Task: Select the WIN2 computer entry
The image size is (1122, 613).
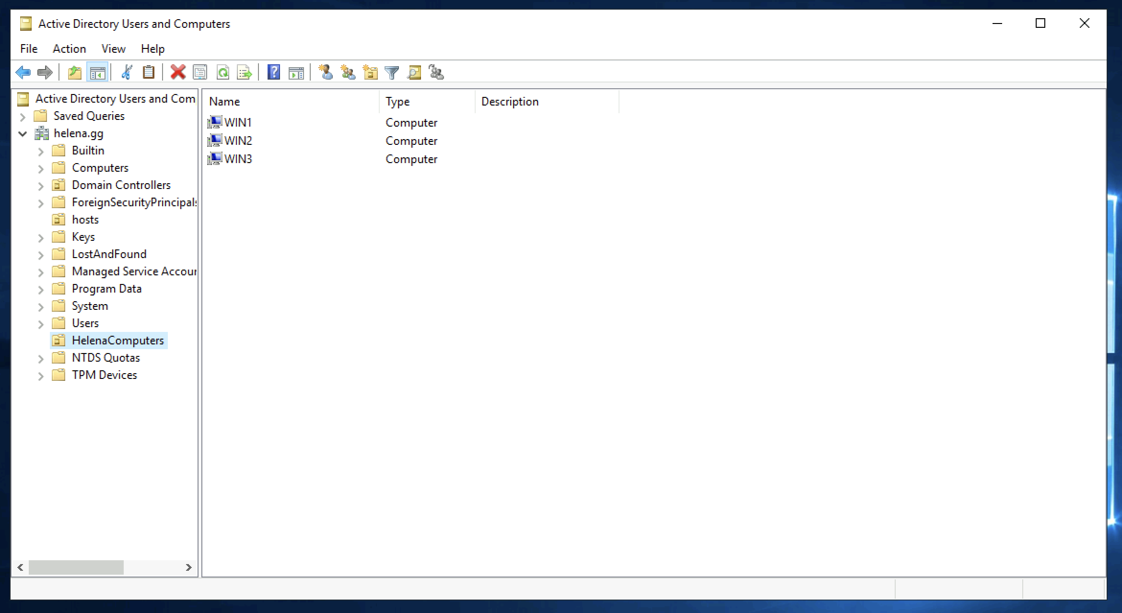Action: (238, 141)
